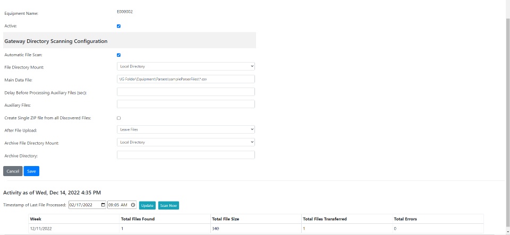Image resolution: width=510 pixels, height=235 pixels.
Task: Click the timestamp date input field
Action: (x=84, y=205)
